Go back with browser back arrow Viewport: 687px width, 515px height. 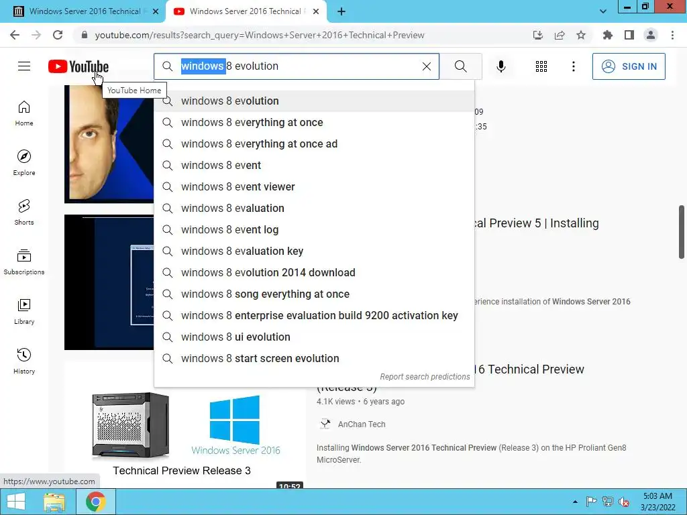click(15, 35)
